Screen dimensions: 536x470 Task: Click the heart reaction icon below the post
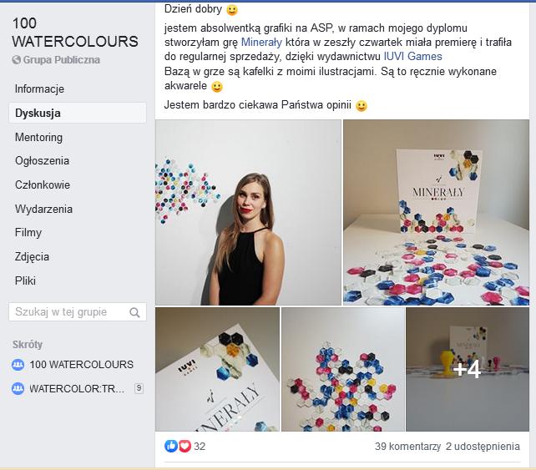coord(185,446)
